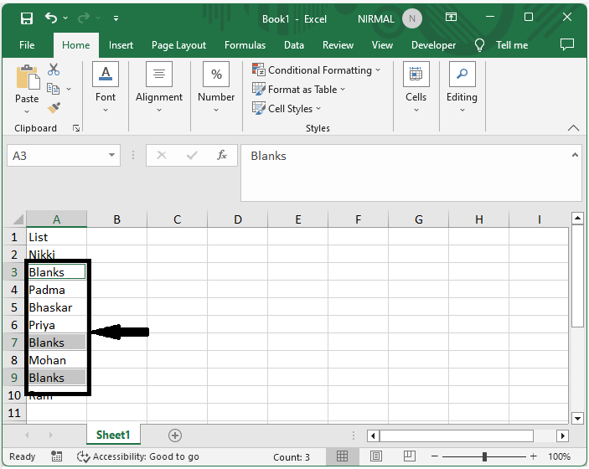Image resolution: width=589 pixels, height=469 pixels.
Task: Click the NIRMAL account avatar
Action: coord(412,18)
